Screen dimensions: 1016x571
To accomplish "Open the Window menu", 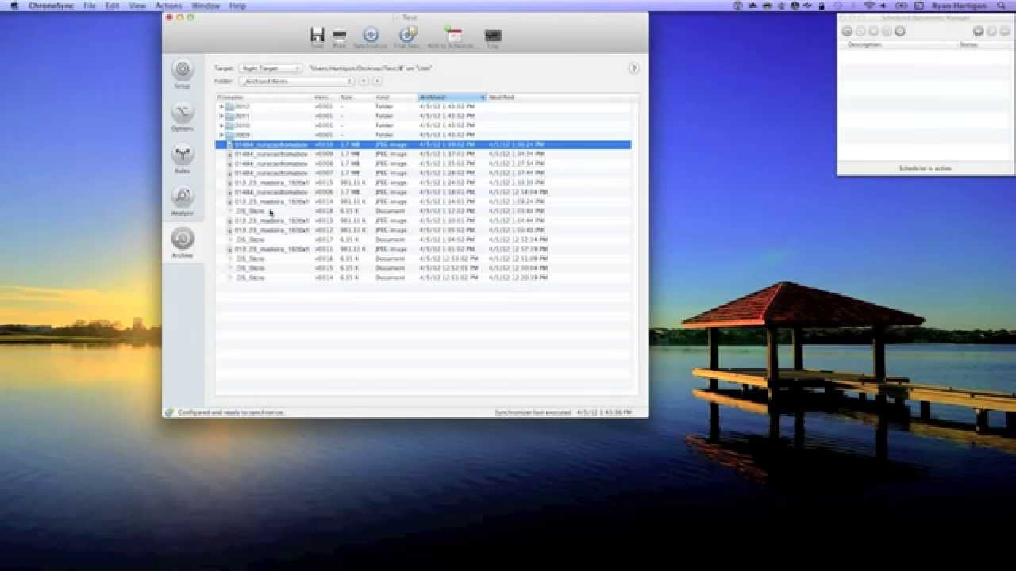I will tap(206, 6).
